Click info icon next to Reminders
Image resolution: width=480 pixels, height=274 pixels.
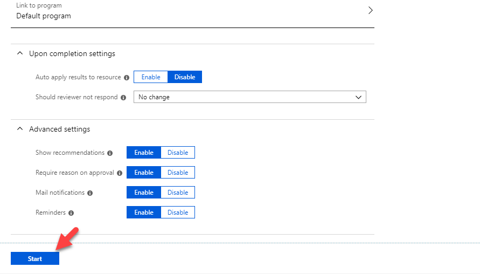(x=71, y=213)
